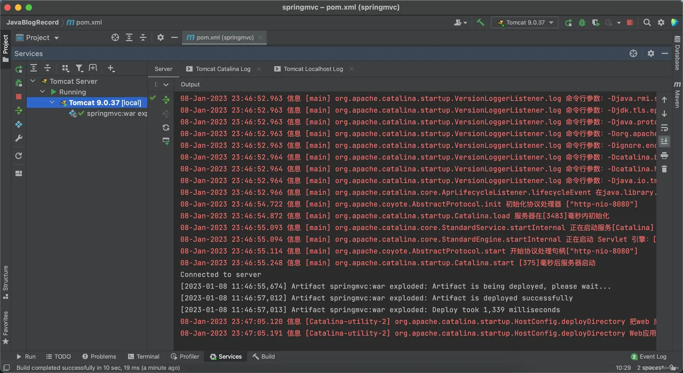Open the Build tool window button
Screen dimensions: 683x373
263,356
